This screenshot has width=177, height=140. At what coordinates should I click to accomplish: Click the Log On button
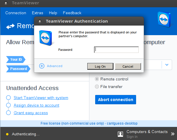100,66
